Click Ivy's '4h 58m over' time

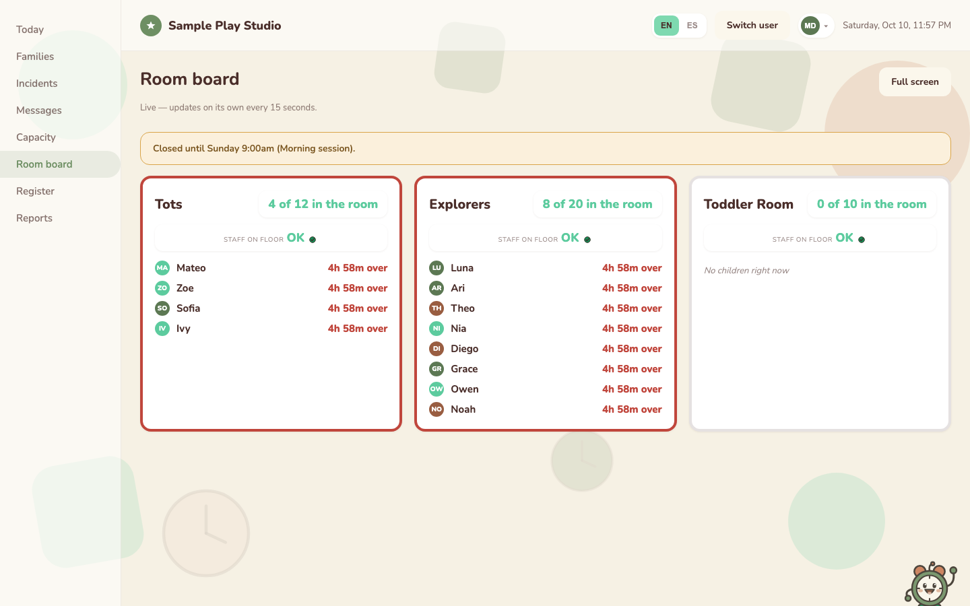click(x=358, y=329)
